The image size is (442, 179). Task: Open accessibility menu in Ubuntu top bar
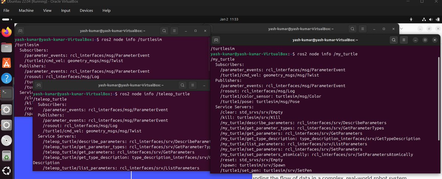pyautogui.click(x=411, y=19)
